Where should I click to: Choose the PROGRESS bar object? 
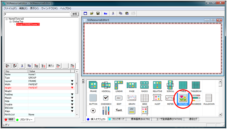coord(196,99)
